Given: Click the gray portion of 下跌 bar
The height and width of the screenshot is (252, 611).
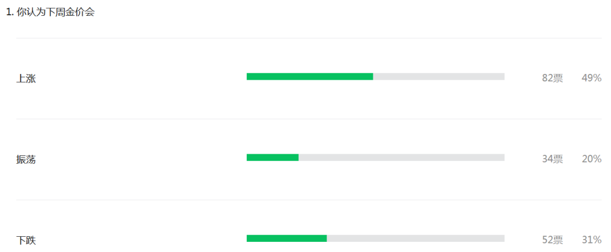Looking at the screenshot, I should click(x=416, y=238).
